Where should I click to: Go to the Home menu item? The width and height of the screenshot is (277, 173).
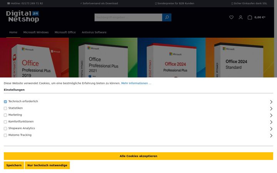[13, 32]
